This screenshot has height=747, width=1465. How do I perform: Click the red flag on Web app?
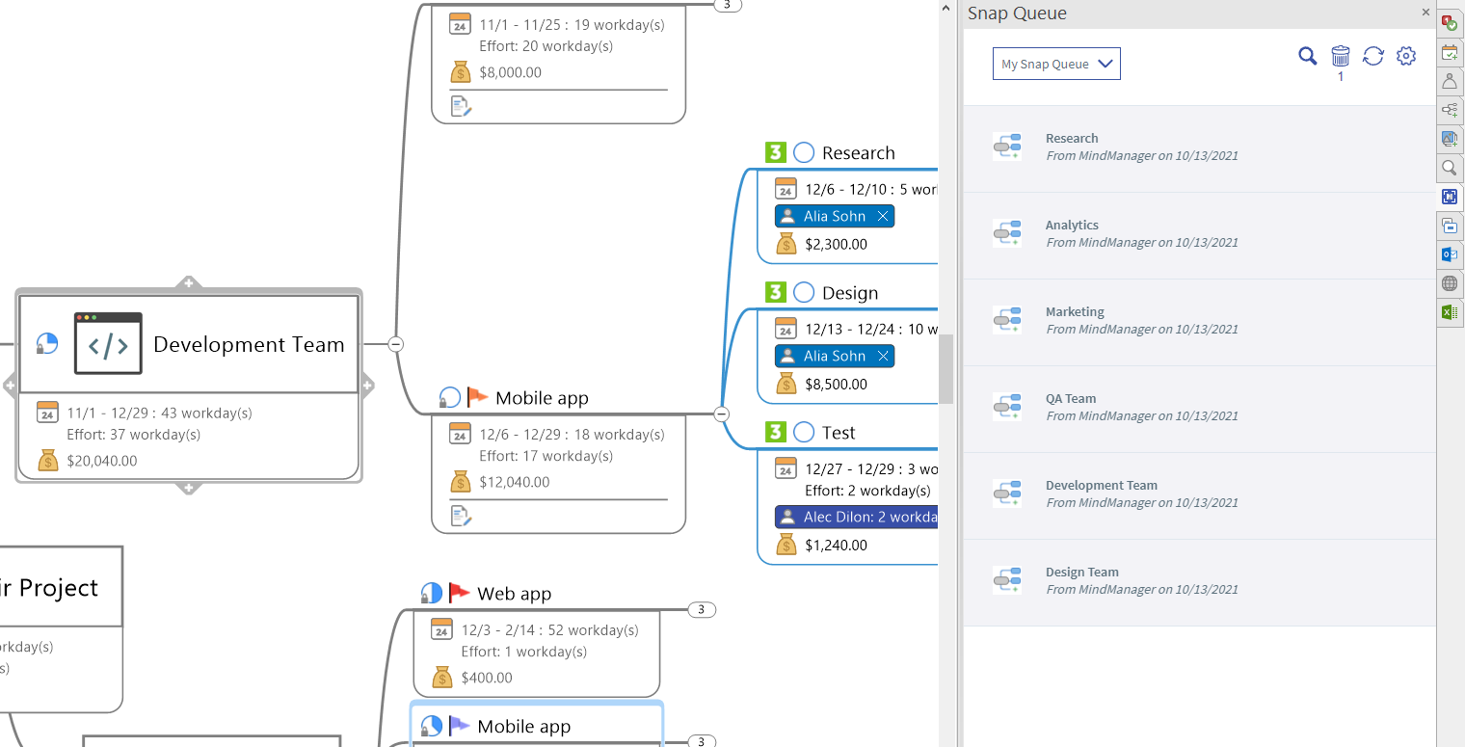click(460, 593)
